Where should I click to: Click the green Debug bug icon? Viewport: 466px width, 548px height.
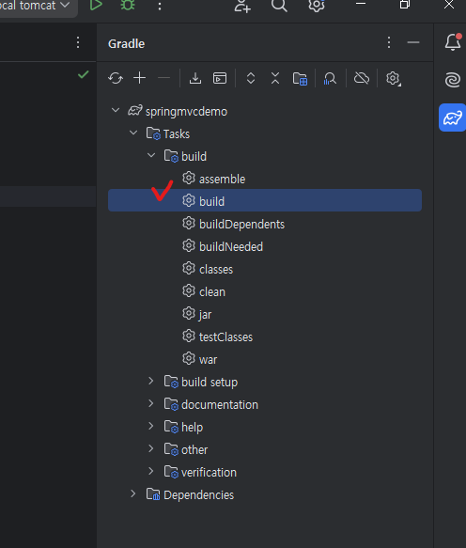(x=128, y=5)
